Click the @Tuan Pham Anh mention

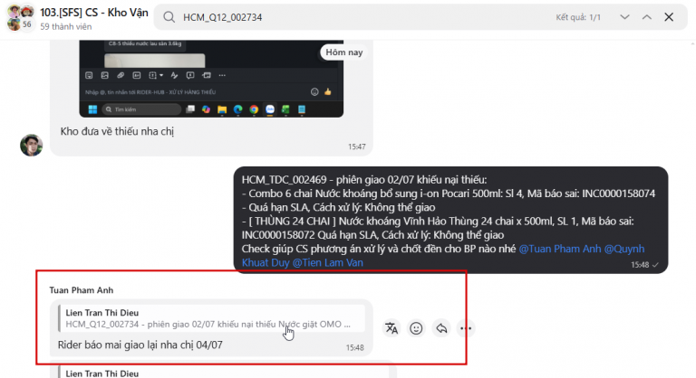(559, 249)
